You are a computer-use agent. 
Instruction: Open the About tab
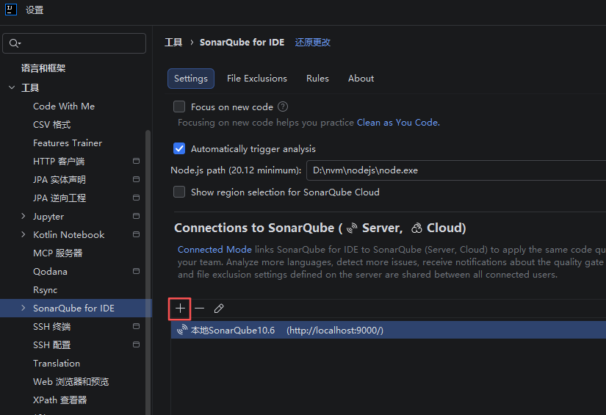361,79
